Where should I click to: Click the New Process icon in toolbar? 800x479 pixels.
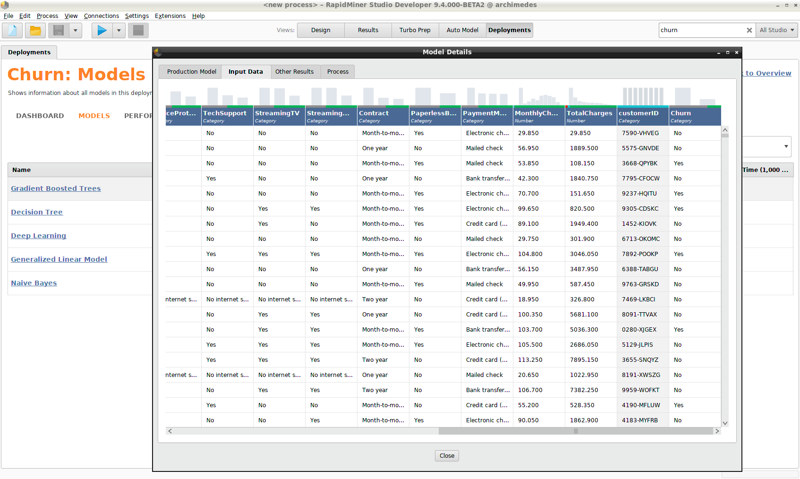coord(12,30)
